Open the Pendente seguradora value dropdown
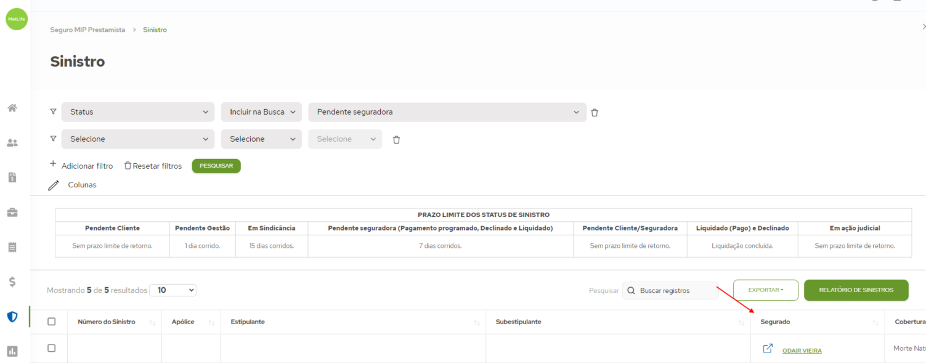Screen dimensions: 926x363 (447, 112)
